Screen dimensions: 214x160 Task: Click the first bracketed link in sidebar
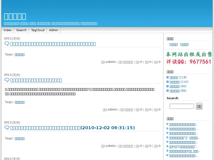pyautogui.click(x=173, y=45)
